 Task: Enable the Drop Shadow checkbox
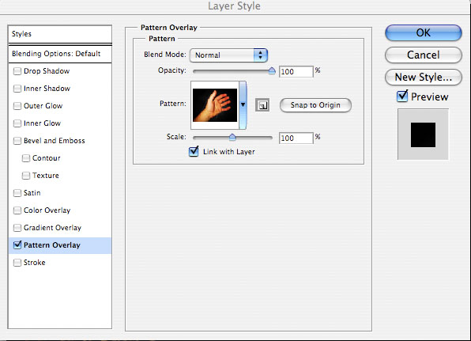point(17,71)
